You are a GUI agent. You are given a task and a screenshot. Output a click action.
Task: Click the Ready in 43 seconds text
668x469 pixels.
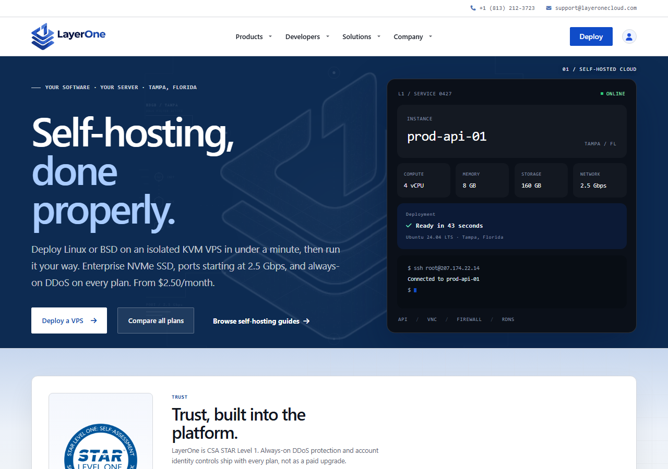[x=449, y=226]
